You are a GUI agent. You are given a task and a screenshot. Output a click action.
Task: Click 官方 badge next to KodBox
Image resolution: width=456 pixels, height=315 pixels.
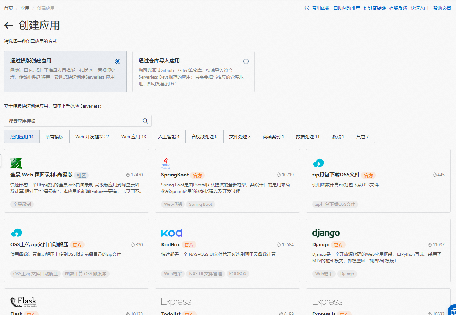189,245
